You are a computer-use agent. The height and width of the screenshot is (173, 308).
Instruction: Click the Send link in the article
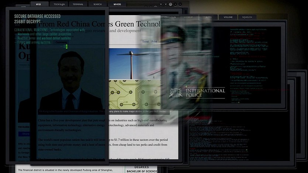click(x=145, y=41)
